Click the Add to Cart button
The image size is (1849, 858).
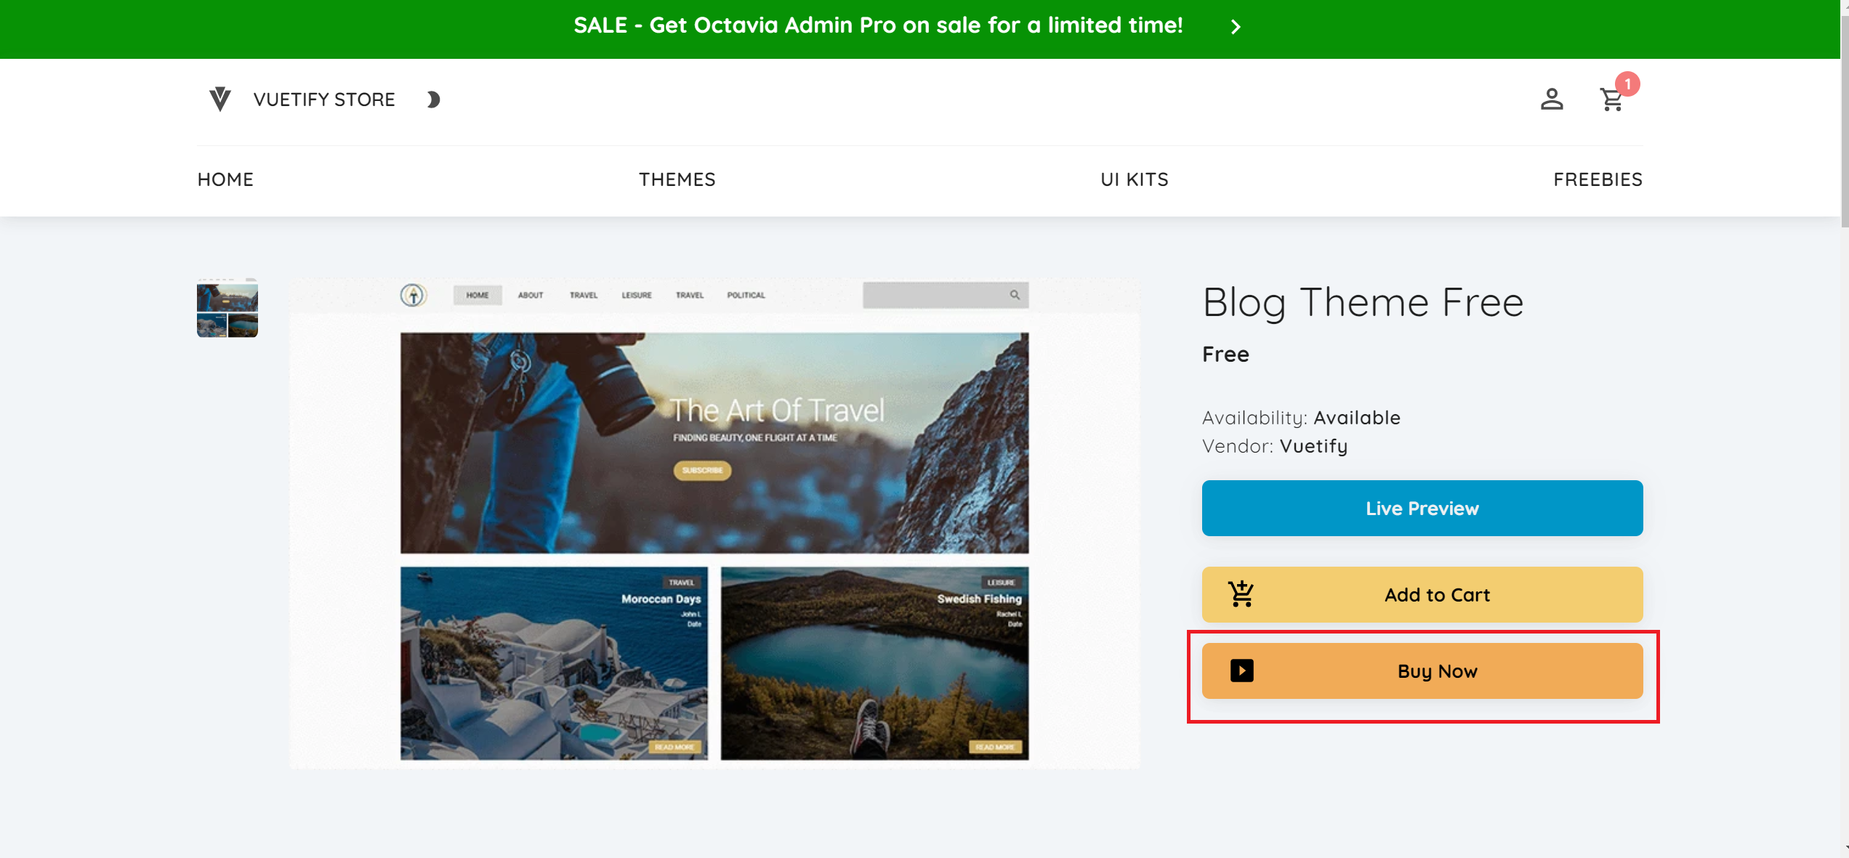1422,594
